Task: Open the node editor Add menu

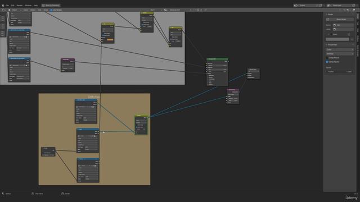Action: pyautogui.click(x=39, y=10)
